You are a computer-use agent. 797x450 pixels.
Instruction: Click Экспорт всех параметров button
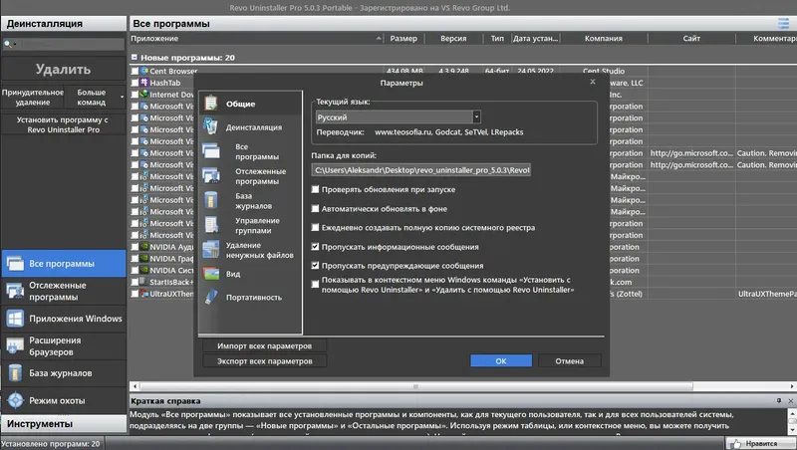click(264, 361)
